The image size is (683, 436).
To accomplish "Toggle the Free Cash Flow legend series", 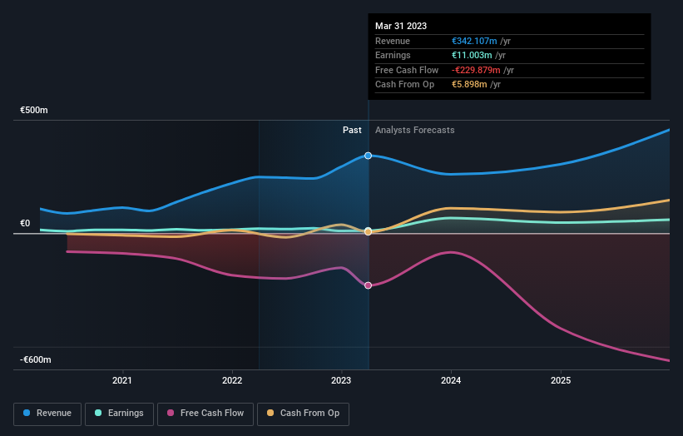I will (x=205, y=414).
